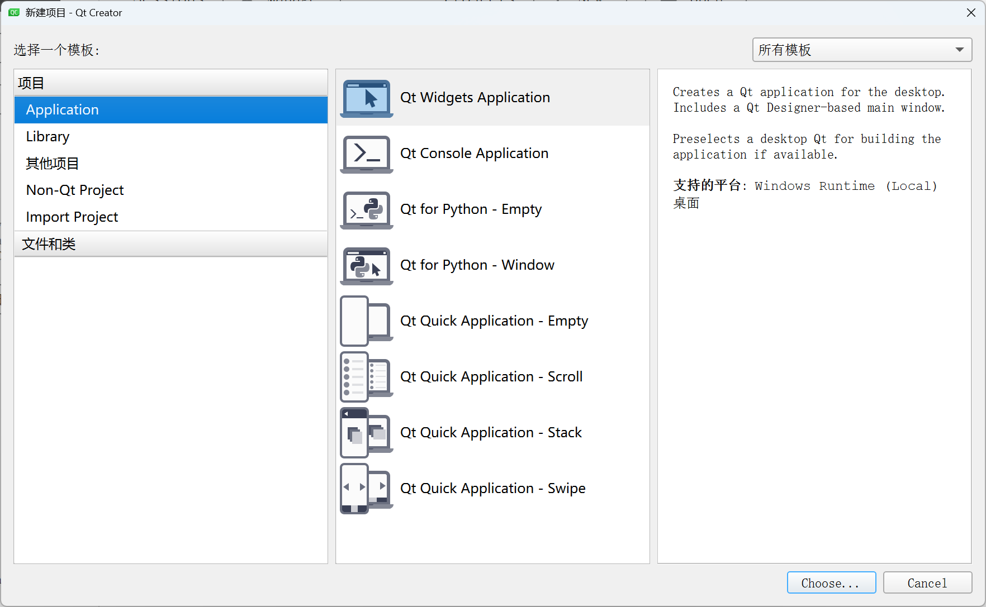986x607 pixels.
Task: Select the Import Project category
Action: click(171, 217)
